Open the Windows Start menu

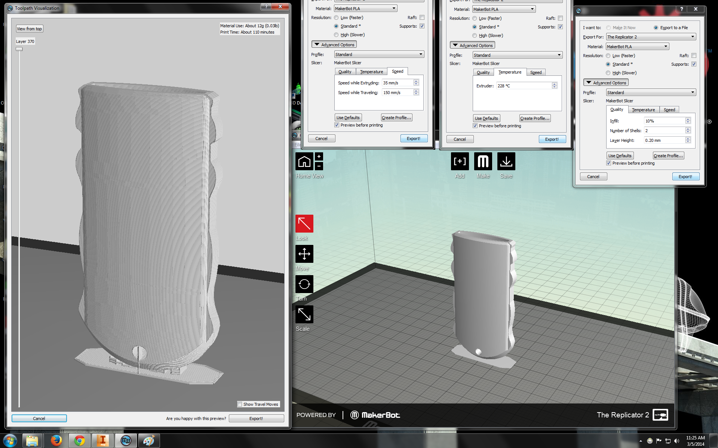pos(10,441)
